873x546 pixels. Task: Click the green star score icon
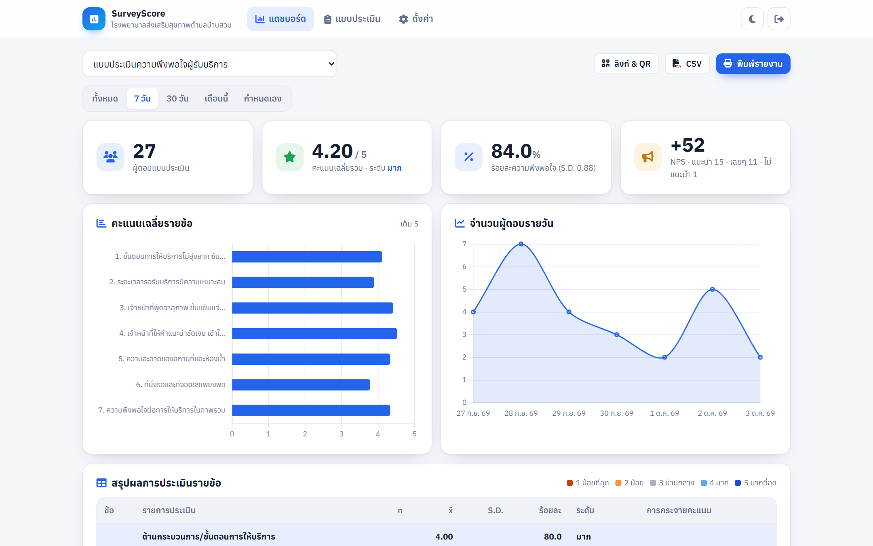(289, 157)
